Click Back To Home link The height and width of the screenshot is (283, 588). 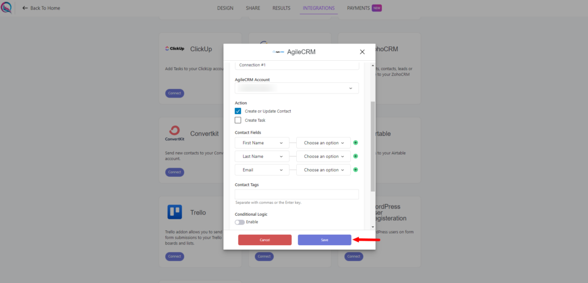[x=41, y=8]
